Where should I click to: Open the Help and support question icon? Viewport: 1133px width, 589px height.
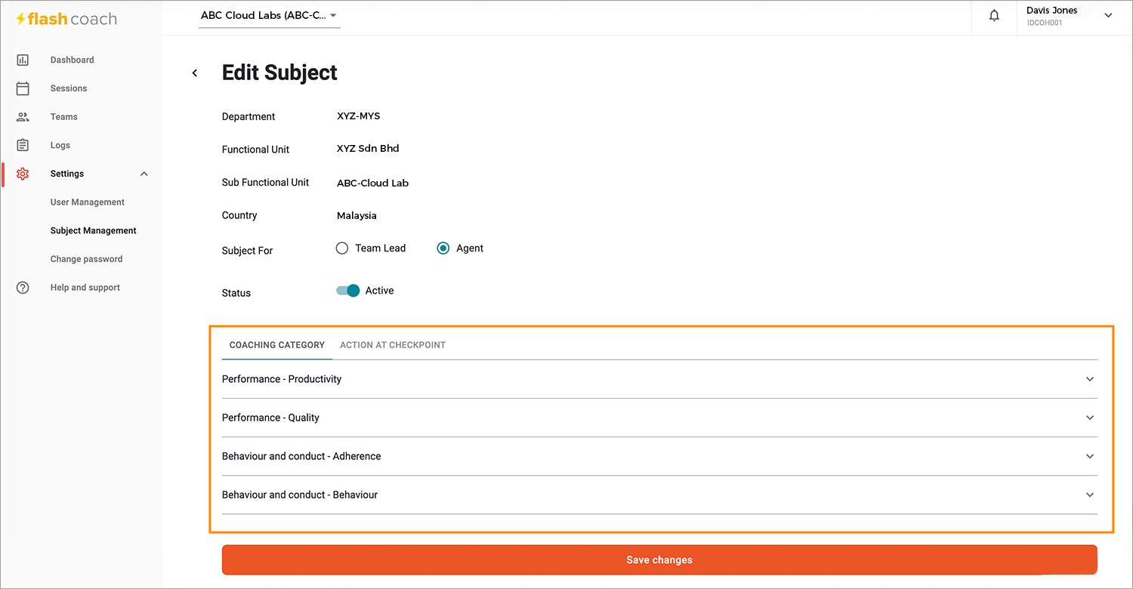pos(23,288)
